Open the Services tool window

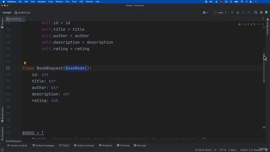point(140,145)
